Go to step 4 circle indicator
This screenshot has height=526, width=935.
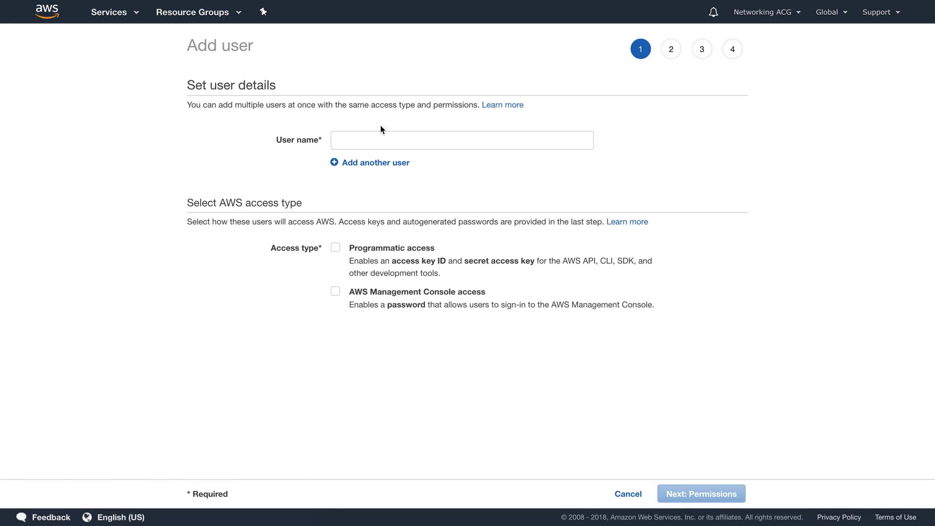click(732, 49)
